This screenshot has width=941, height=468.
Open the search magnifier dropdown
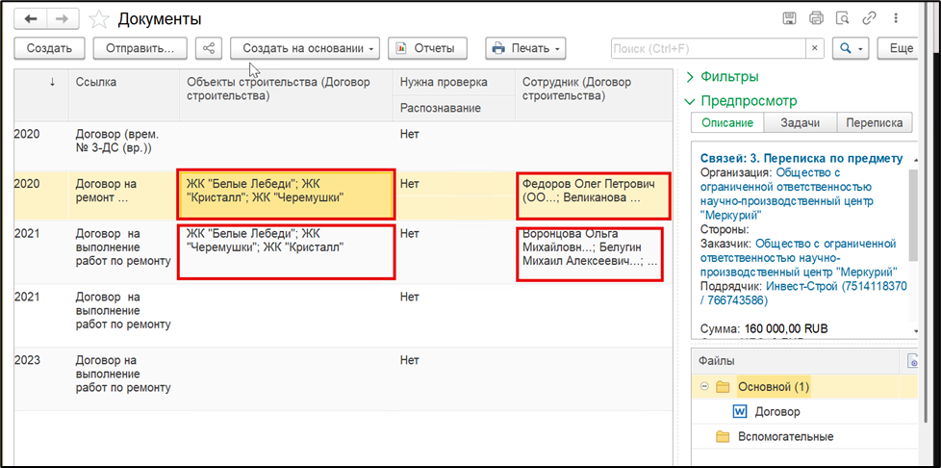click(x=851, y=49)
